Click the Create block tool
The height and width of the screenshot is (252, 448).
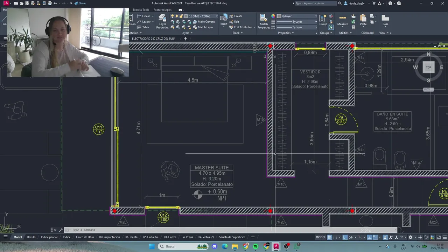(x=236, y=16)
